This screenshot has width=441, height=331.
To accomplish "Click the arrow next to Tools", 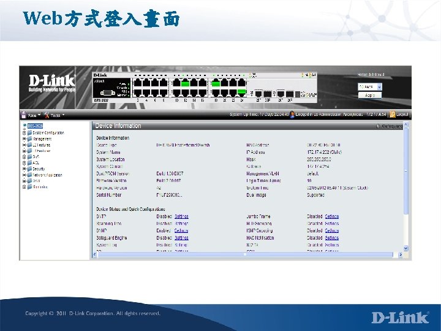I will tap(64, 115).
